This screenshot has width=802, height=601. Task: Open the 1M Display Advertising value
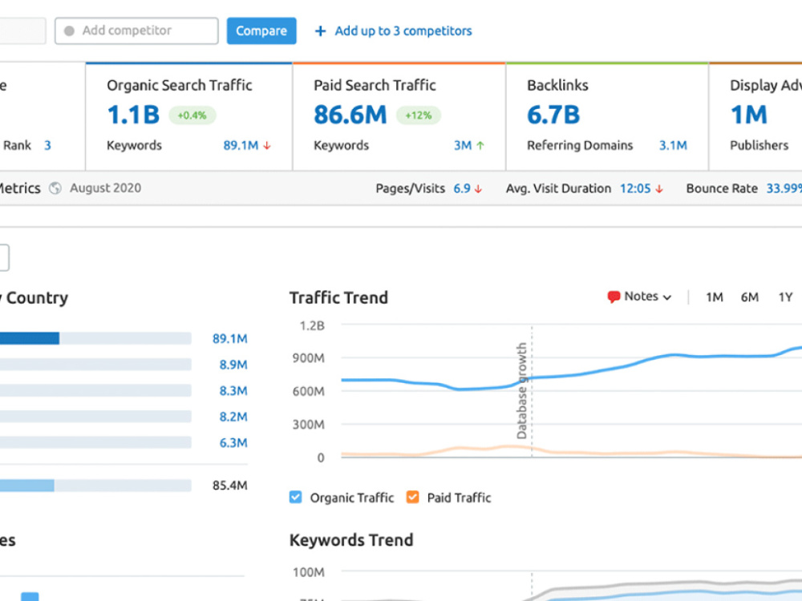click(x=749, y=115)
